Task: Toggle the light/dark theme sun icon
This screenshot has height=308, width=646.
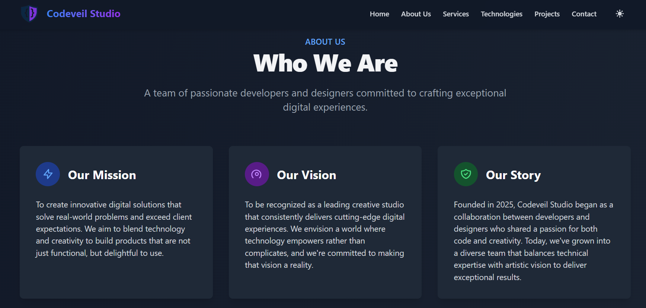Action: tap(620, 14)
